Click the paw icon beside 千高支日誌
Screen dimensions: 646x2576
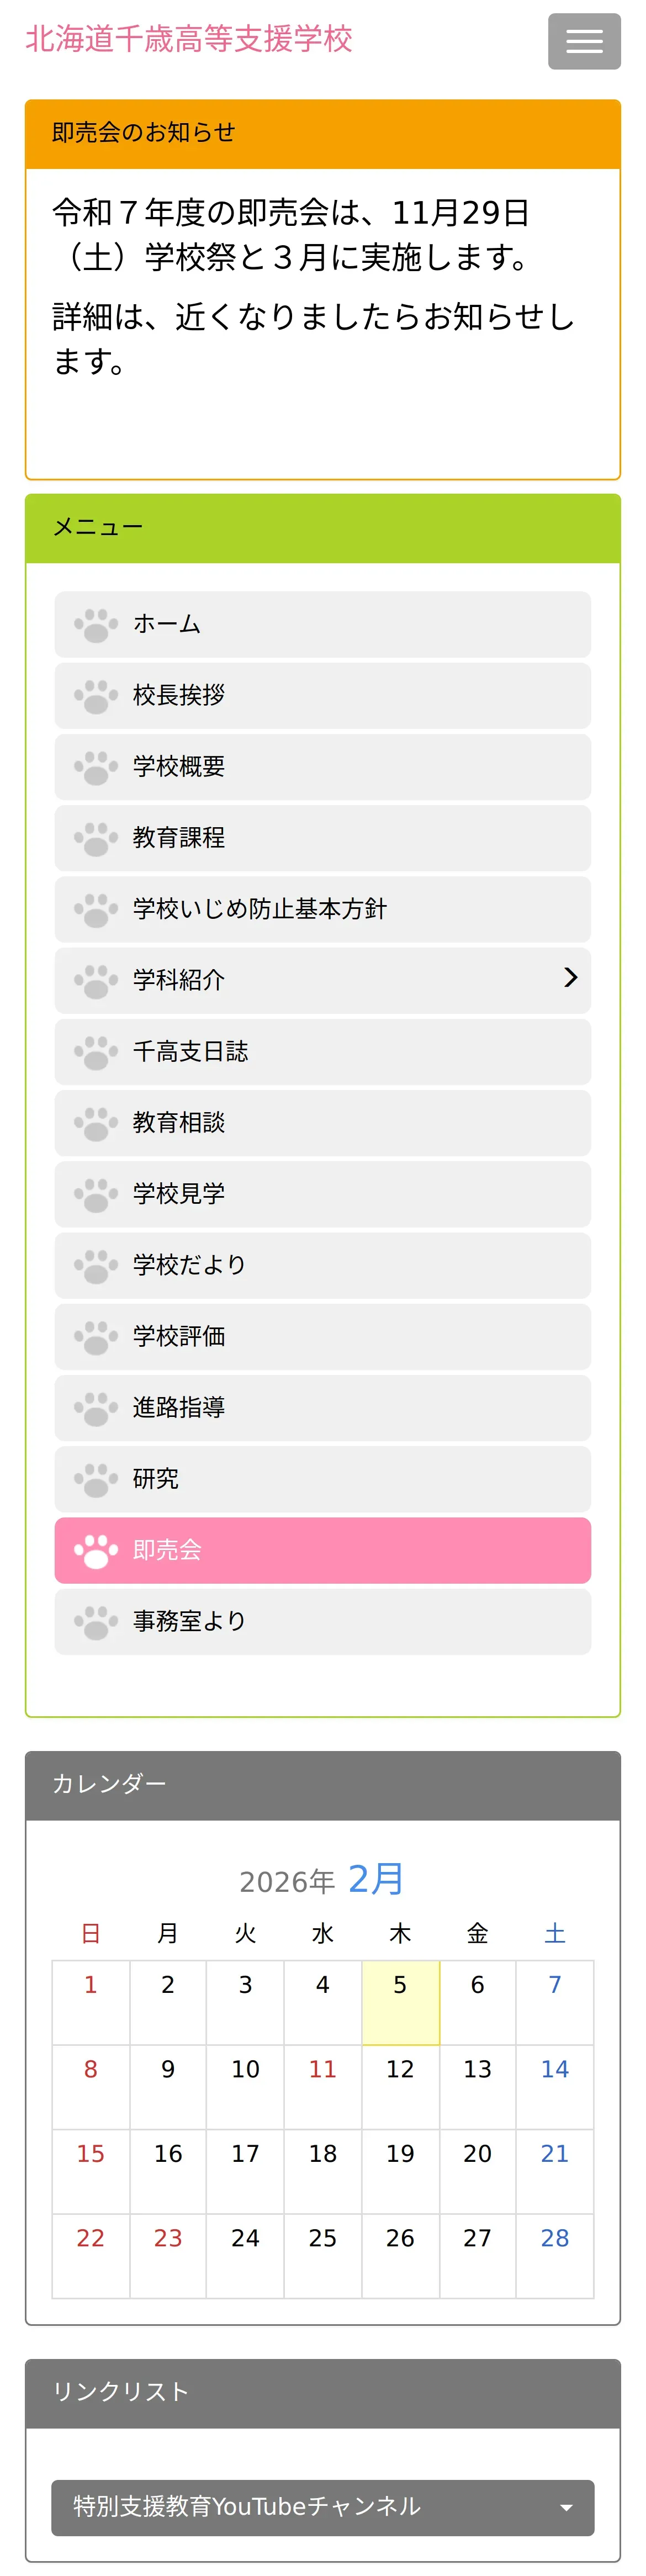96,1052
